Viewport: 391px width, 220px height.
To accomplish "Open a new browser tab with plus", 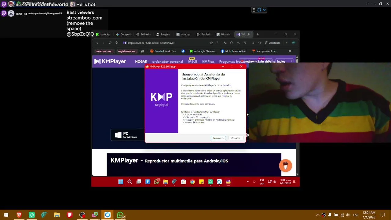I will [258, 35].
